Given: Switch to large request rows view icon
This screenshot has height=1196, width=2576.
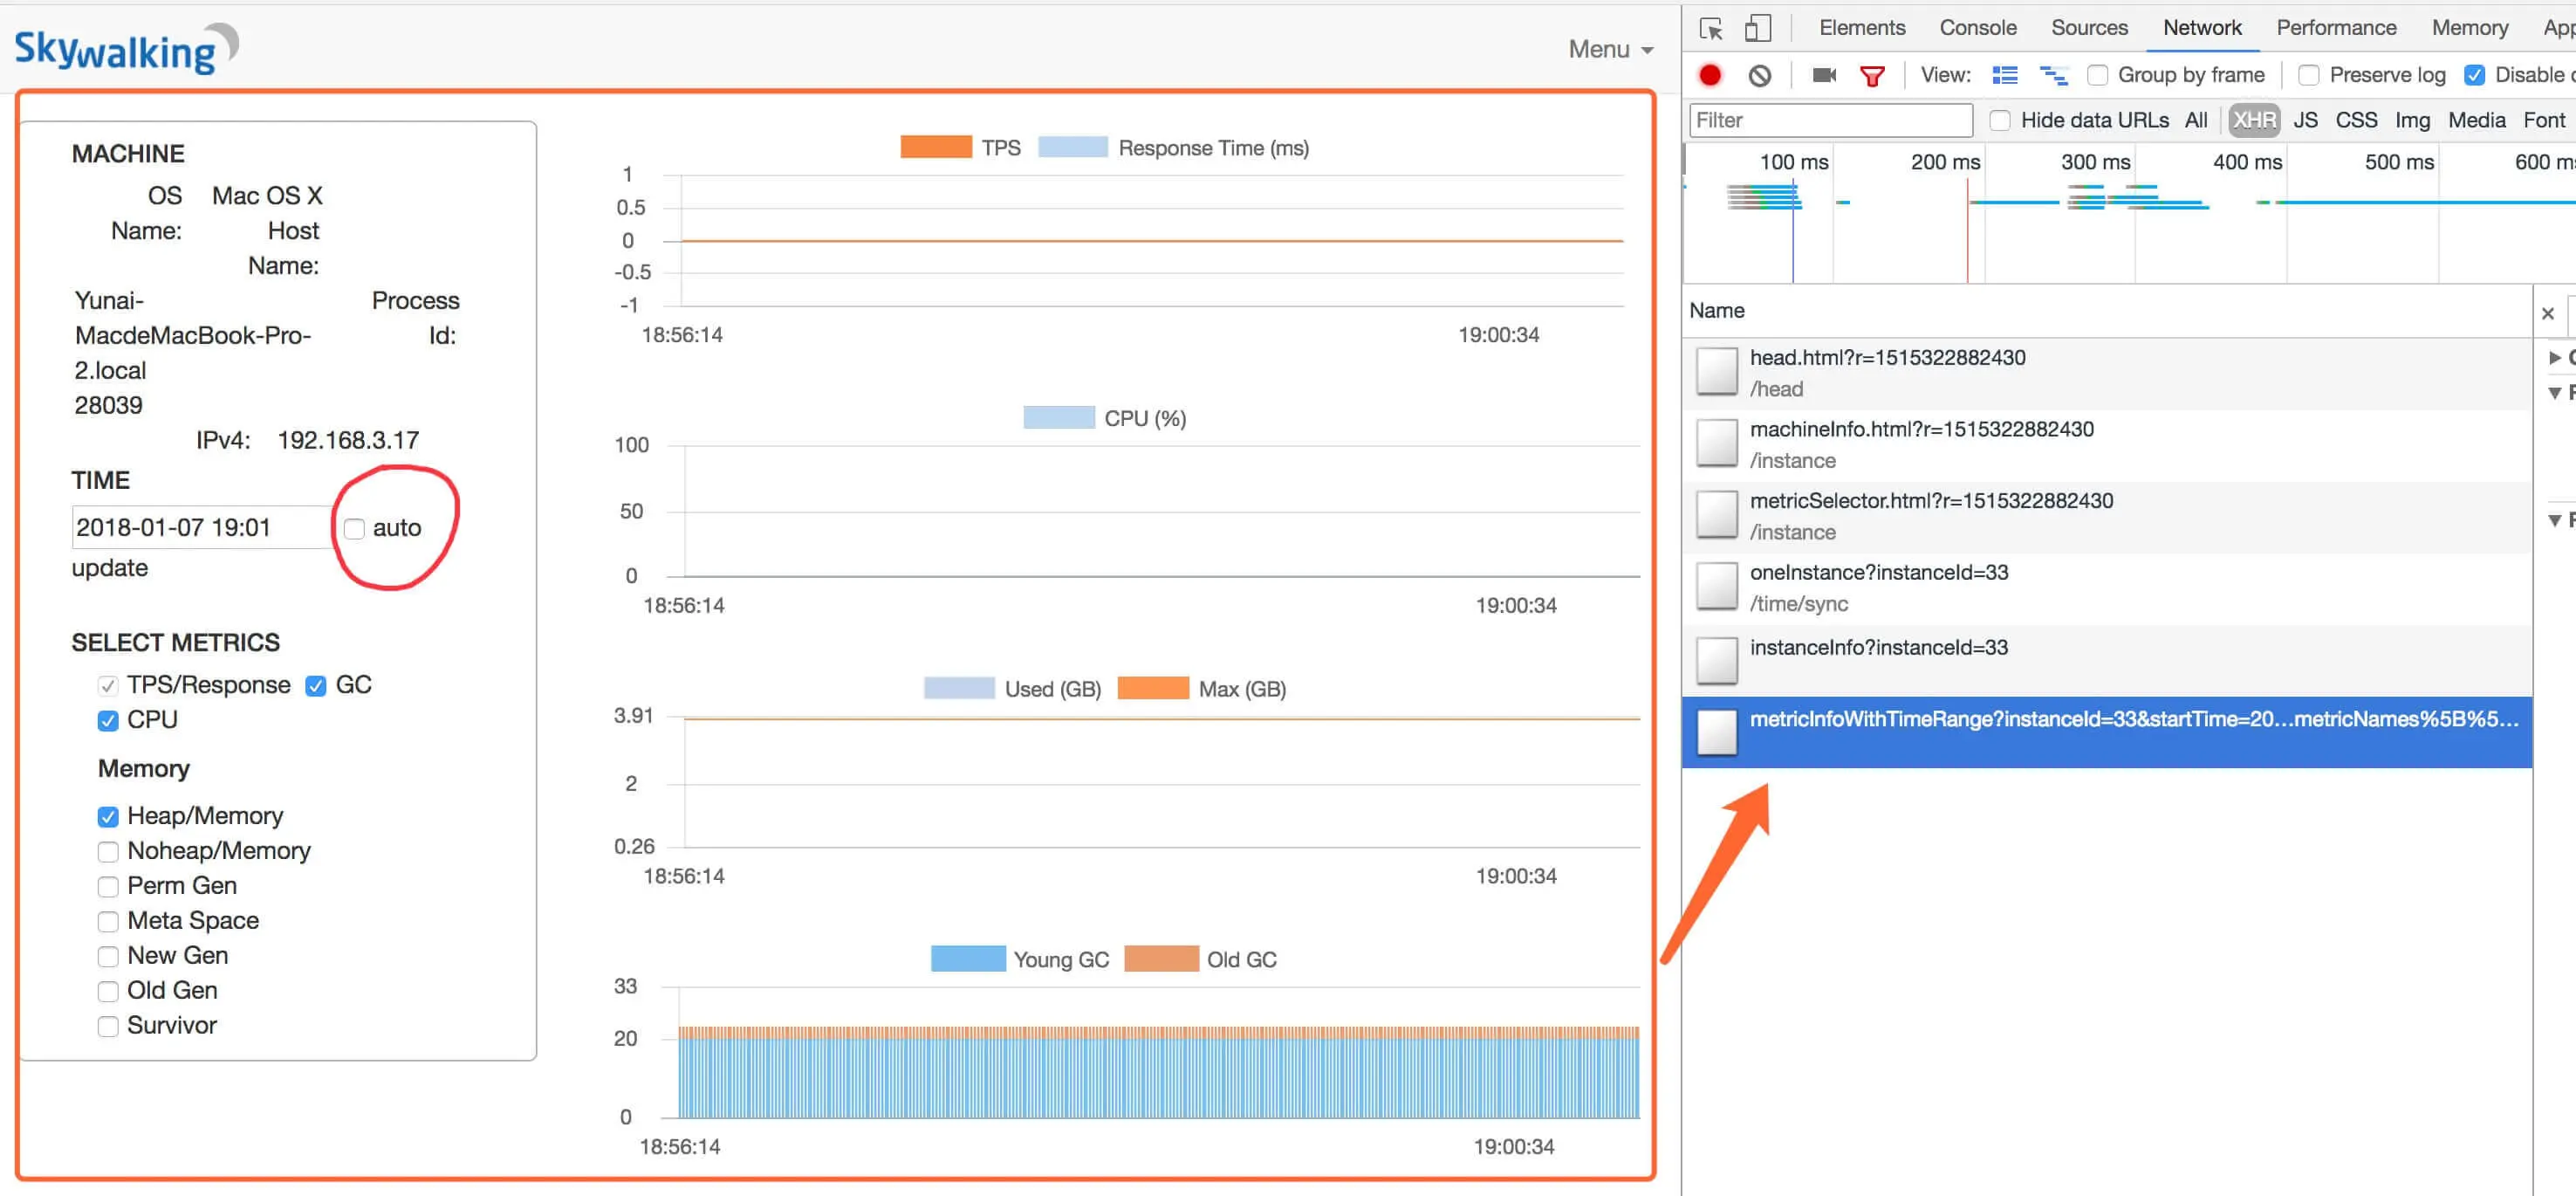Looking at the screenshot, I should pos(2005,75).
